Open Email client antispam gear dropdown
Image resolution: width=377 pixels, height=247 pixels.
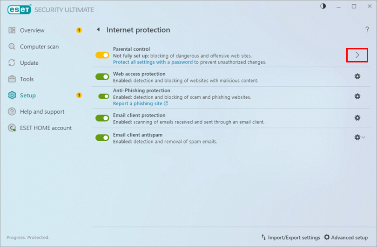tap(359, 137)
